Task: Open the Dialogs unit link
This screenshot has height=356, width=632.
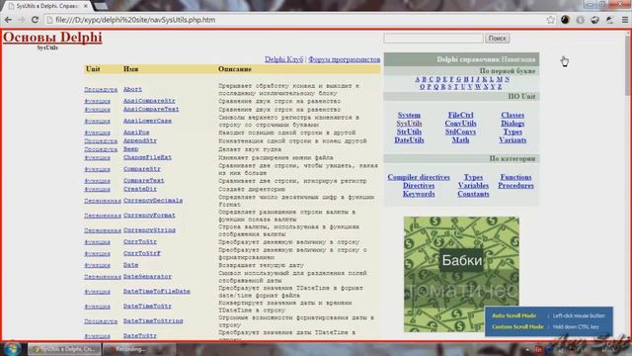Action: click(x=513, y=124)
